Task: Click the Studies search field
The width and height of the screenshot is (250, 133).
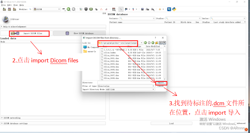Action: [x=183, y=18]
